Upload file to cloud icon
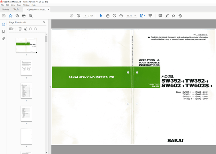The height and width of the screenshot is (154, 216). click(17, 16)
